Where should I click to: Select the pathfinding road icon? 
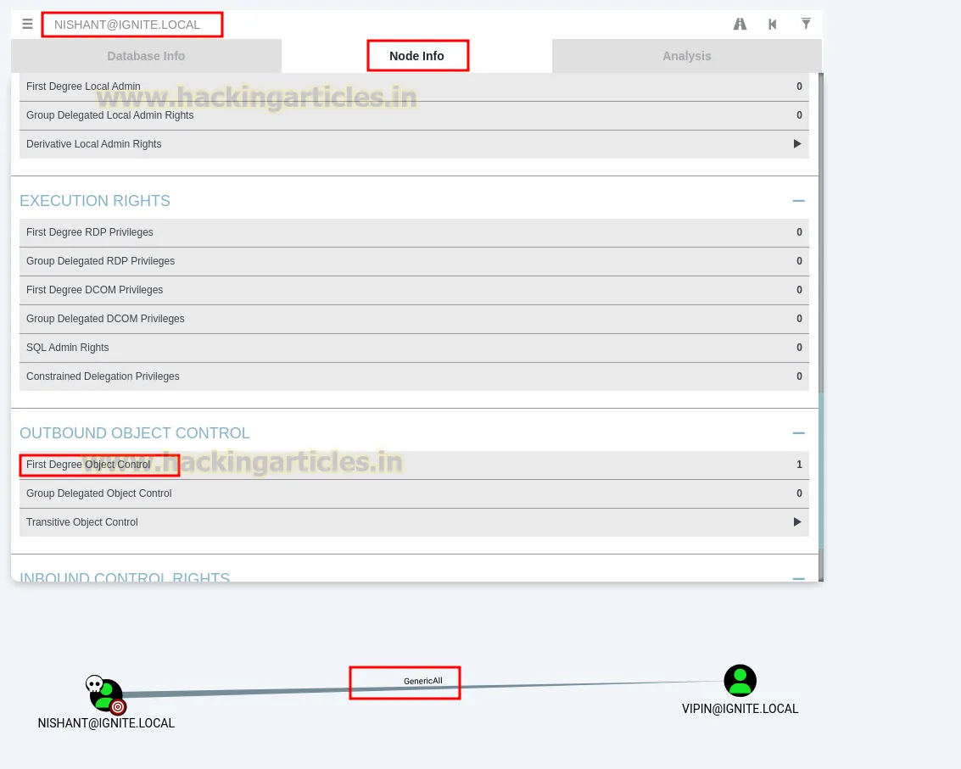[739, 24]
